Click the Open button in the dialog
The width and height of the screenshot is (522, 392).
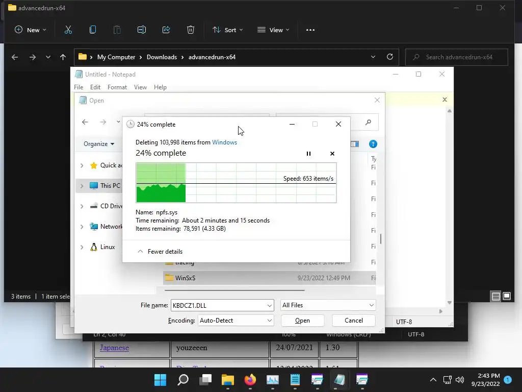(x=302, y=321)
